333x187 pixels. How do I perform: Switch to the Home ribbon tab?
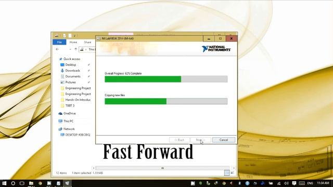tap(73, 42)
